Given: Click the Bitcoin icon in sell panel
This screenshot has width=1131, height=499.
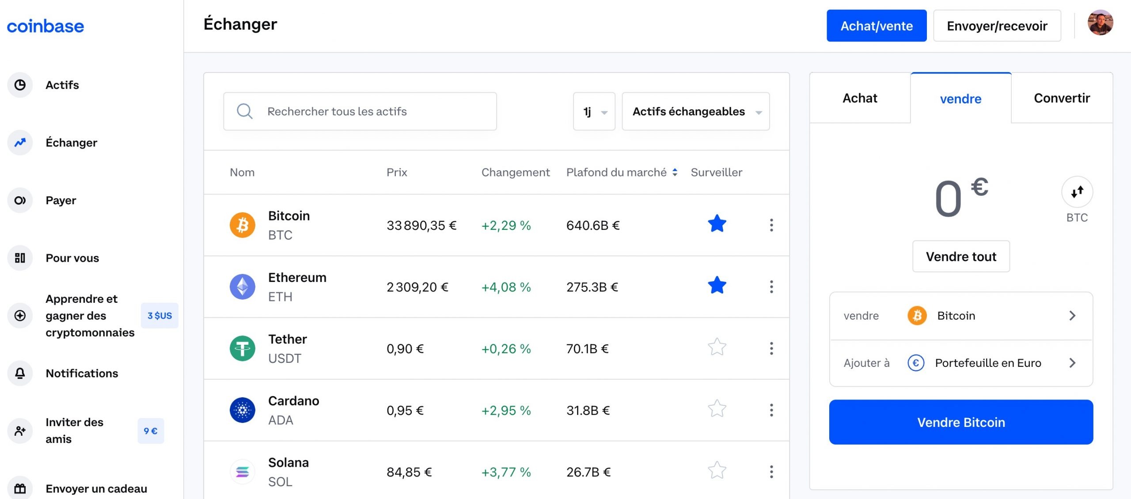Looking at the screenshot, I should coord(917,316).
